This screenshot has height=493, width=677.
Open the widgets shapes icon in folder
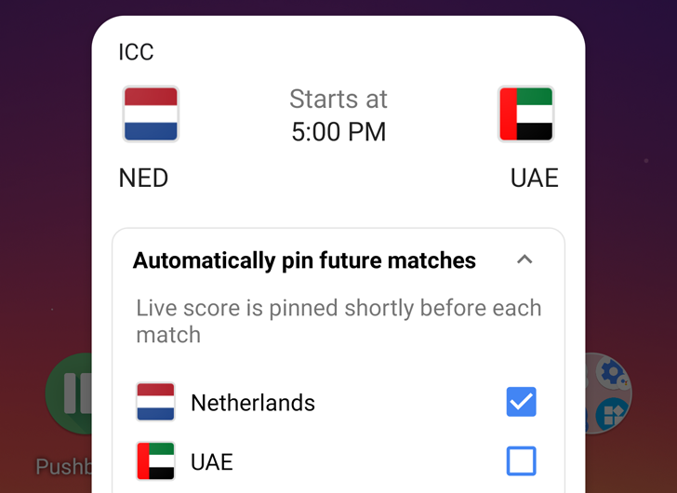point(611,412)
